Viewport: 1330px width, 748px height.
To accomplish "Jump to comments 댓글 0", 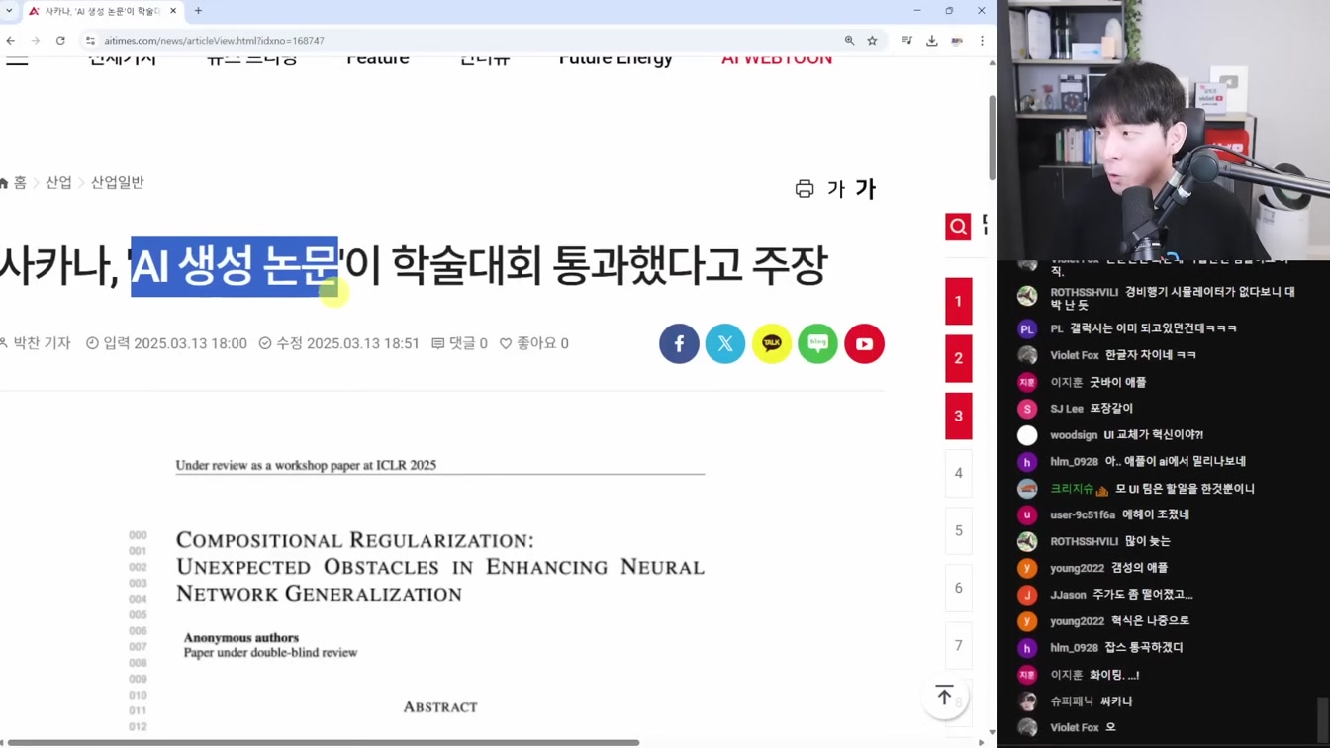I will [x=459, y=343].
